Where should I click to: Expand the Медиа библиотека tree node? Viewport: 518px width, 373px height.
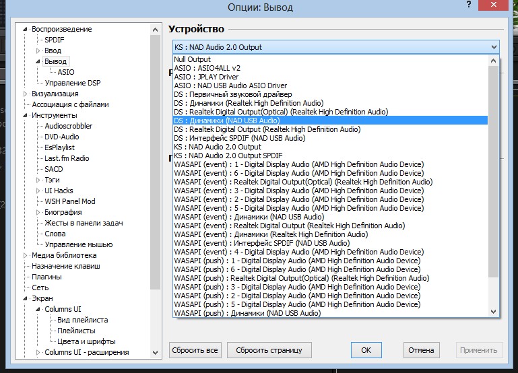tap(25, 255)
